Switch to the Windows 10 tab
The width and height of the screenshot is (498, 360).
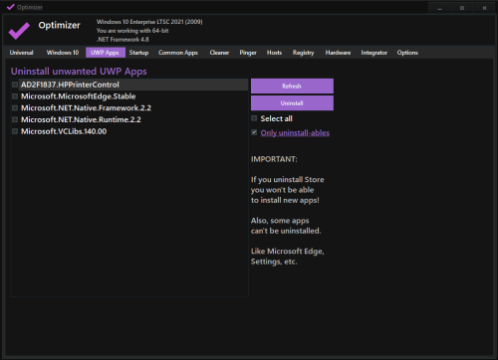coord(63,53)
